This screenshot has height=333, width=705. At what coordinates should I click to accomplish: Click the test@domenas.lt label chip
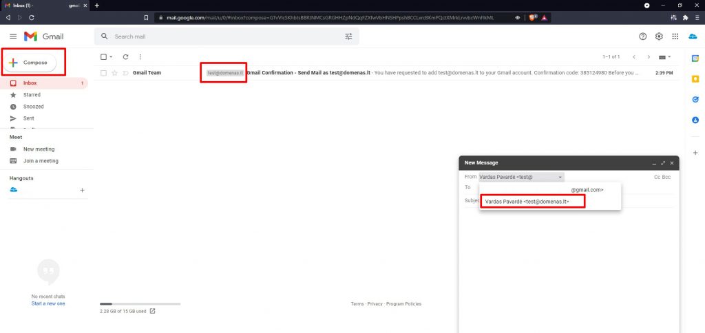click(x=225, y=73)
